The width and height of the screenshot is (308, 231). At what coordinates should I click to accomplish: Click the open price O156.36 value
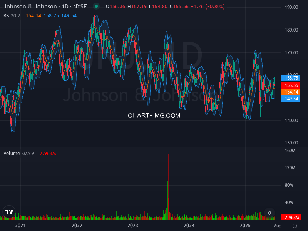pyautogui.click(x=115, y=7)
